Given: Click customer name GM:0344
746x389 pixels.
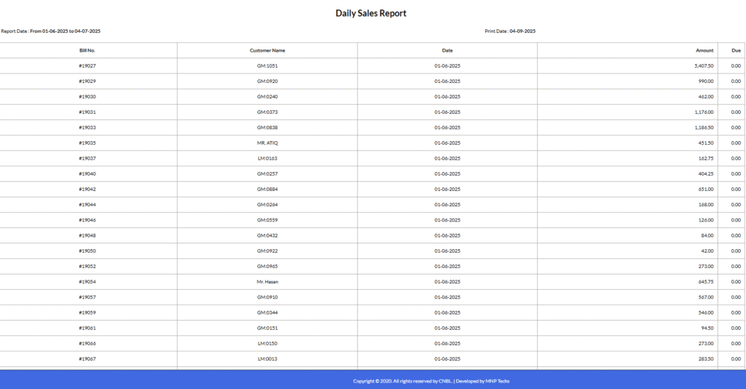Looking at the screenshot, I should 267,313.
